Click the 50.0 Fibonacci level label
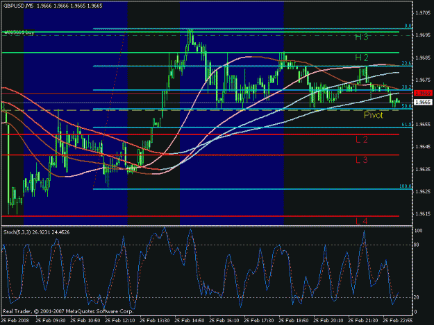 tap(407, 106)
